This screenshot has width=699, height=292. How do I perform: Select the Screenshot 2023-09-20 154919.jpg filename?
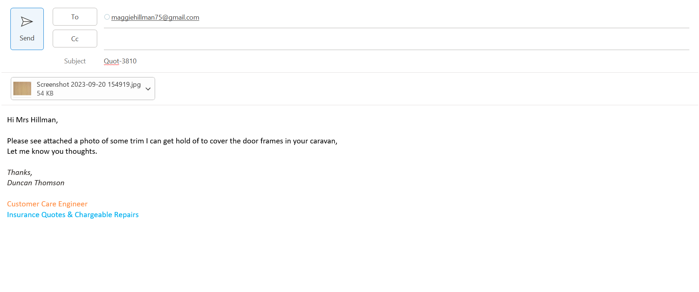[x=89, y=84]
